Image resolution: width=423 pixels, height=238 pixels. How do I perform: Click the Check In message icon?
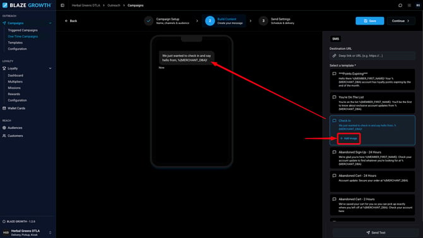click(334, 121)
